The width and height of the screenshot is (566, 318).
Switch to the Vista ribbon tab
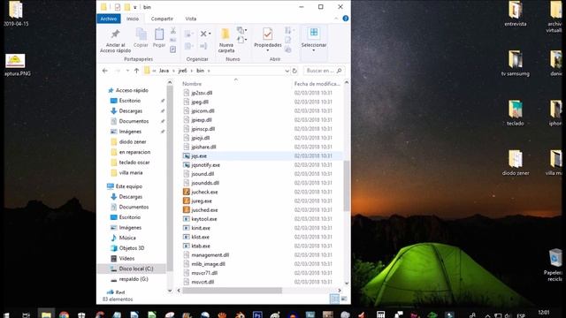coord(191,19)
